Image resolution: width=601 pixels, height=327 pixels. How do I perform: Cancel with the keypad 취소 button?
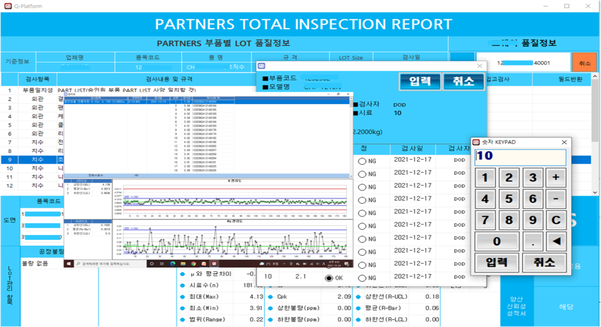(x=544, y=262)
